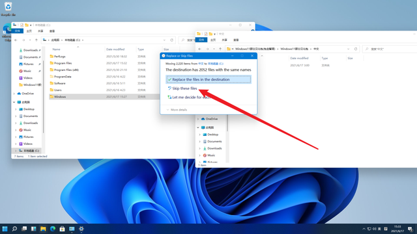417x234 pixels.
Task: Refresh the 中文 window address bar
Action: [356, 49]
